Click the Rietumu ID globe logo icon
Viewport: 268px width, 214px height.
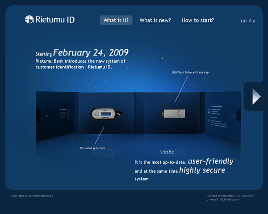(x=29, y=19)
